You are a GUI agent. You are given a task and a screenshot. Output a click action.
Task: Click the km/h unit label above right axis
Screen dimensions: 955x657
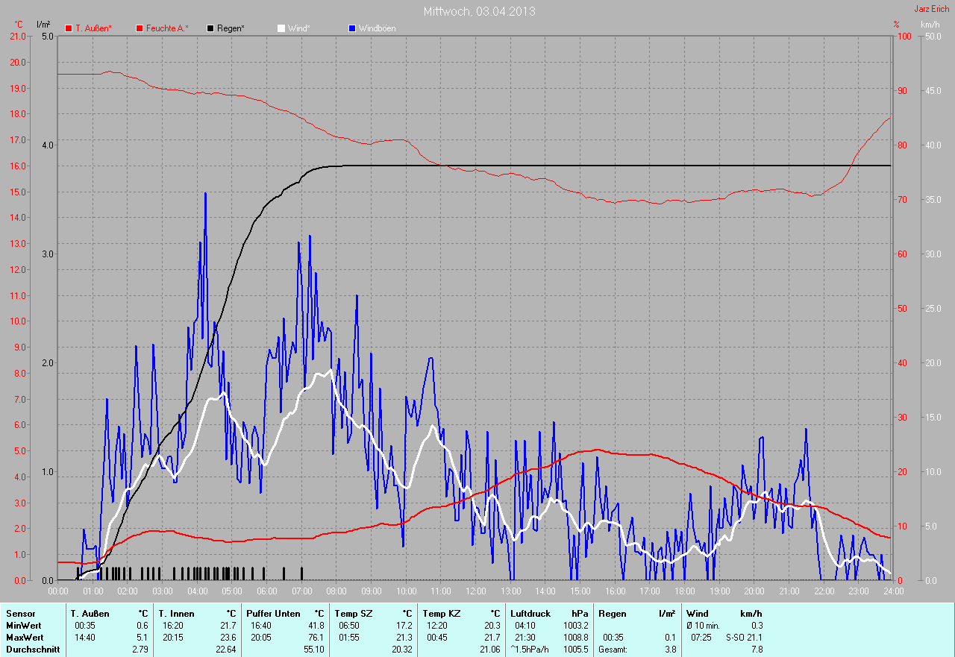(930, 25)
